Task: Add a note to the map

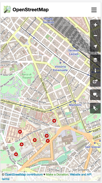Action: click(95, 95)
